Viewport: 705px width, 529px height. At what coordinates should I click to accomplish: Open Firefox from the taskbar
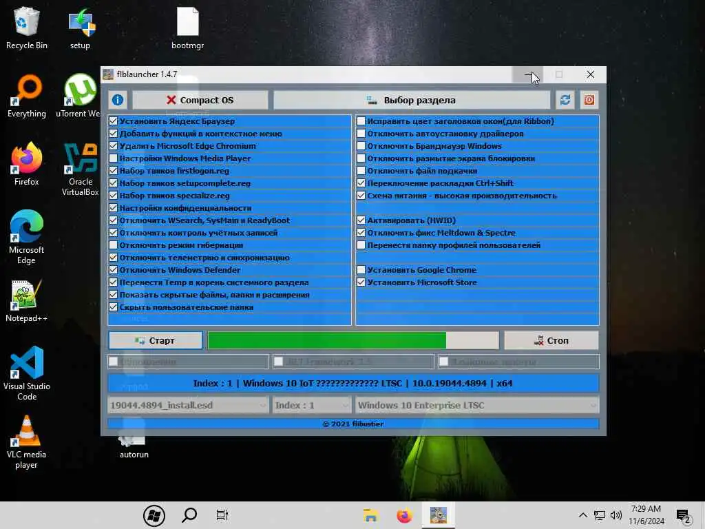coord(404,515)
